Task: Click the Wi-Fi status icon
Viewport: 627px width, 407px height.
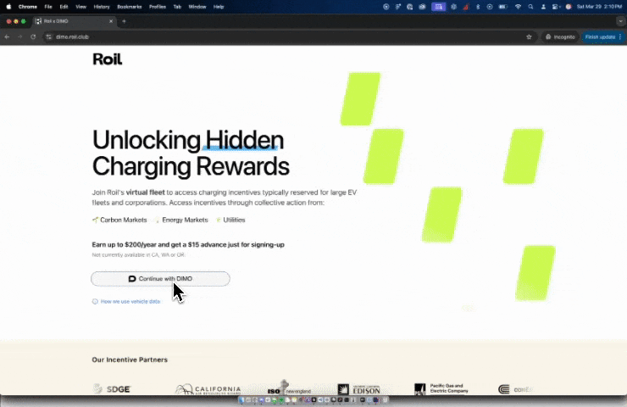Action: (x=518, y=7)
